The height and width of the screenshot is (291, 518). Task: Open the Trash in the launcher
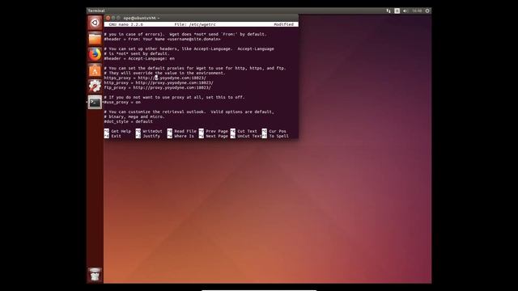pos(95,274)
